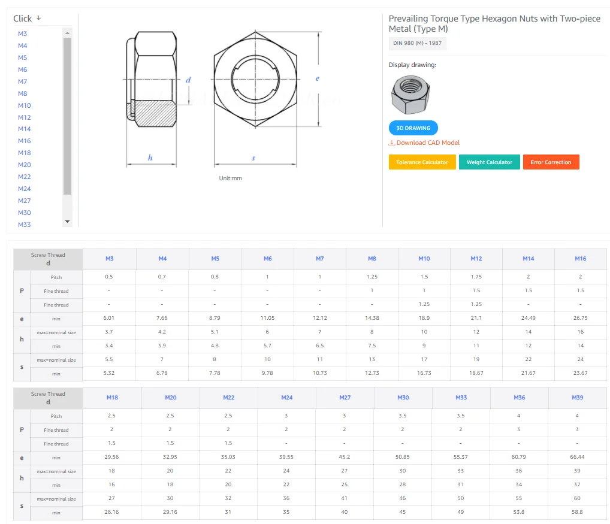Click the Download CAD Model link
The width and height of the screenshot is (610, 524).
[x=424, y=143]
